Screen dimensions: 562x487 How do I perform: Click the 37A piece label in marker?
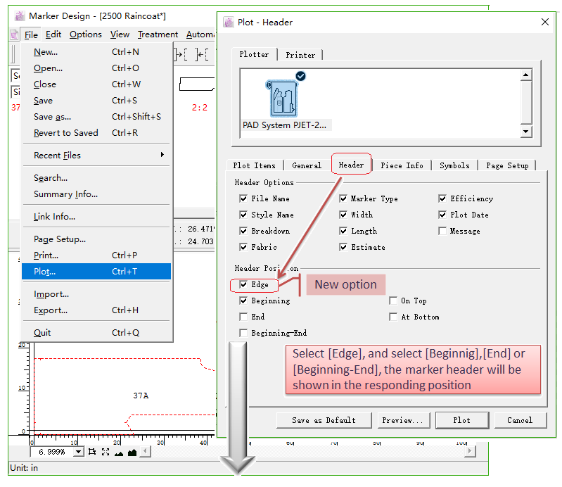tap(141, 396)
